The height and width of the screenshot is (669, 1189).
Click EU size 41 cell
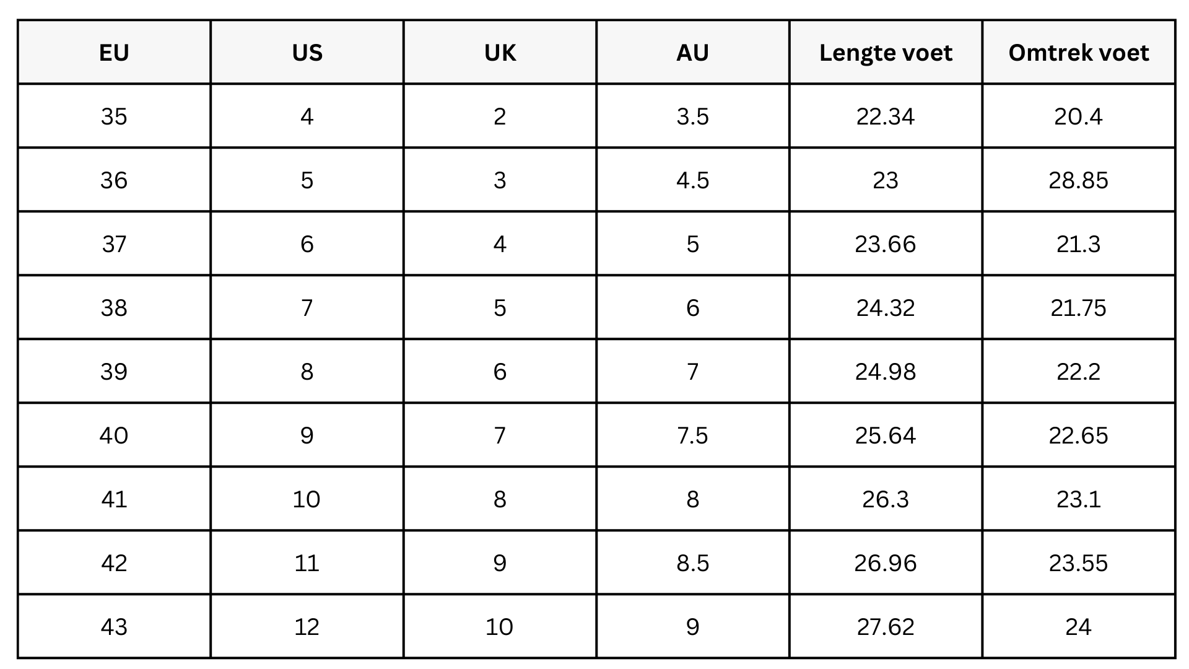114,499
